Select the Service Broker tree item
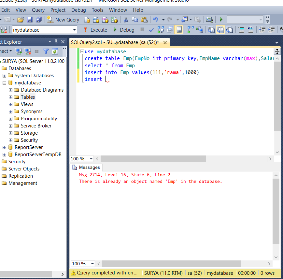283x279 pixels. click(x=36, y=126)
